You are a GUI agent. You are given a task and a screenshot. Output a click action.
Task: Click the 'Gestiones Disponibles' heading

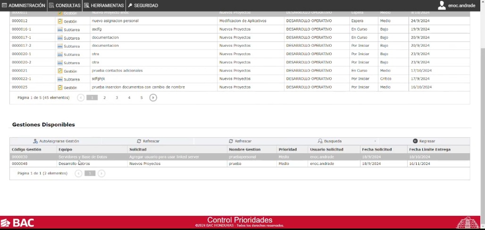click(x=43, y=124)
